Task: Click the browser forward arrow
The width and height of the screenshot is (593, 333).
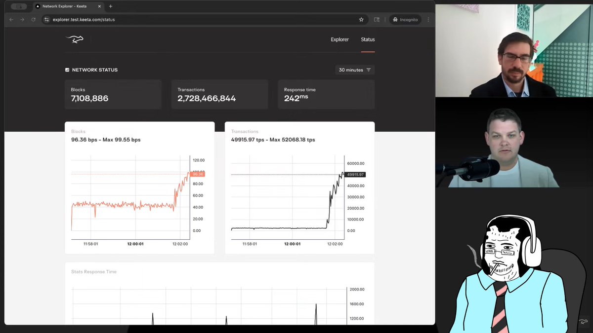Action: tap(22, 19)
